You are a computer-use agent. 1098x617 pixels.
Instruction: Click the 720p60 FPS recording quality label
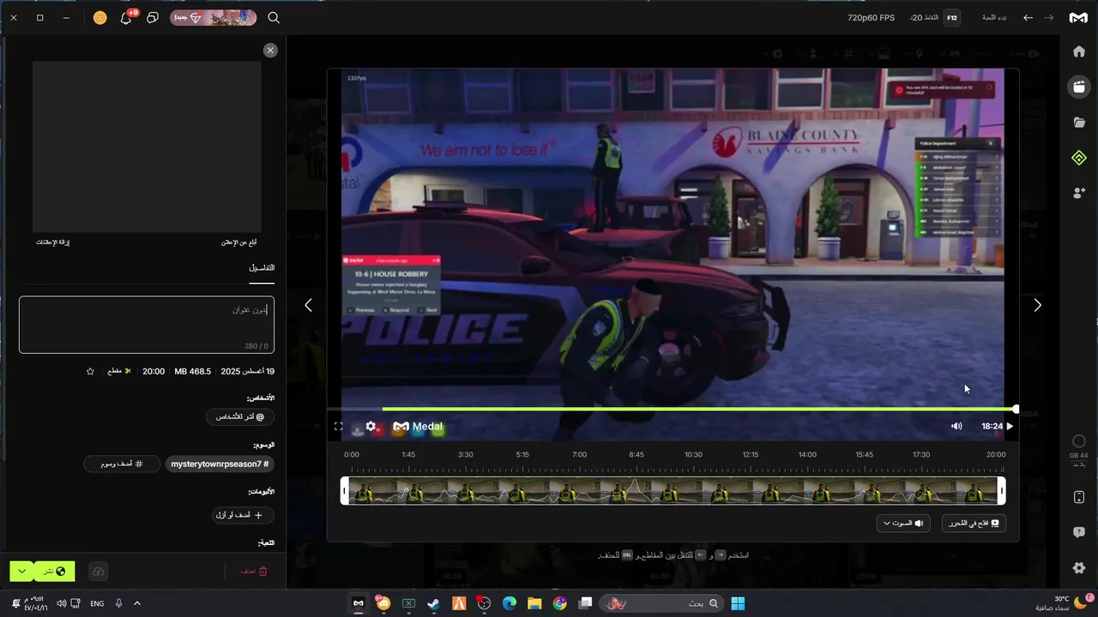[871, 17]
